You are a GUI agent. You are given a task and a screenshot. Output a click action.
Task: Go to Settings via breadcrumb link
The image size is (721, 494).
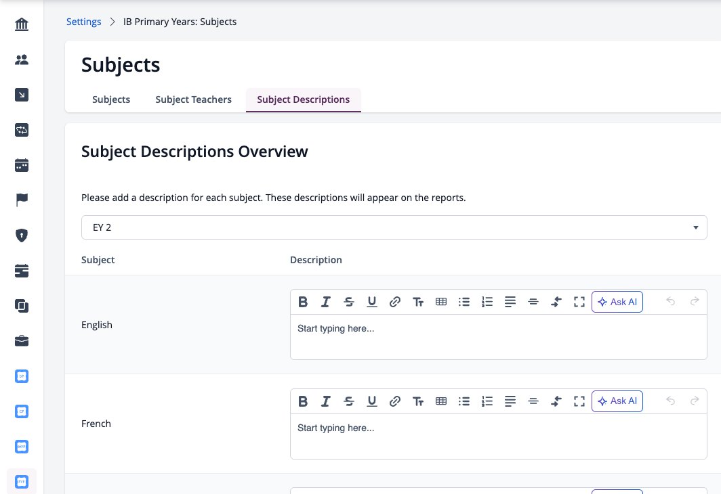pyautogui.click(x=84, y=22)
